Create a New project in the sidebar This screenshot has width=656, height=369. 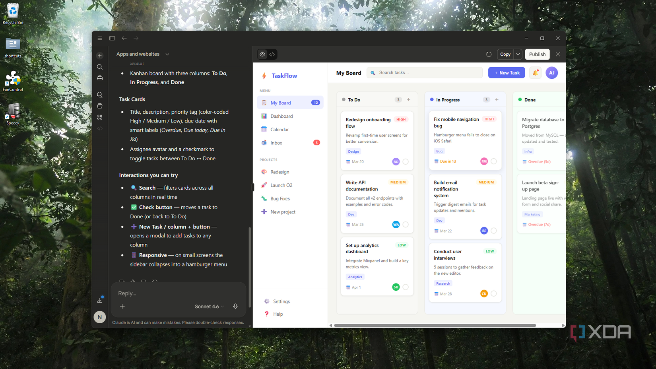[290, 212]
